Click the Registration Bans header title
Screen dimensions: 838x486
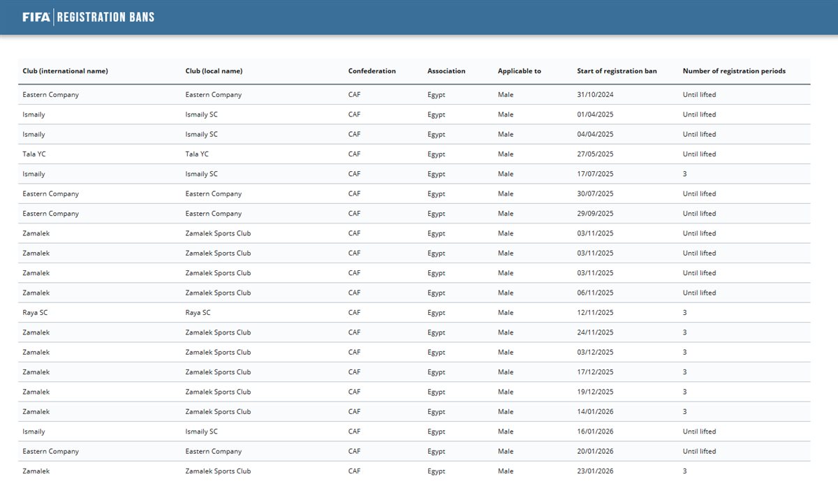[105, 17]
